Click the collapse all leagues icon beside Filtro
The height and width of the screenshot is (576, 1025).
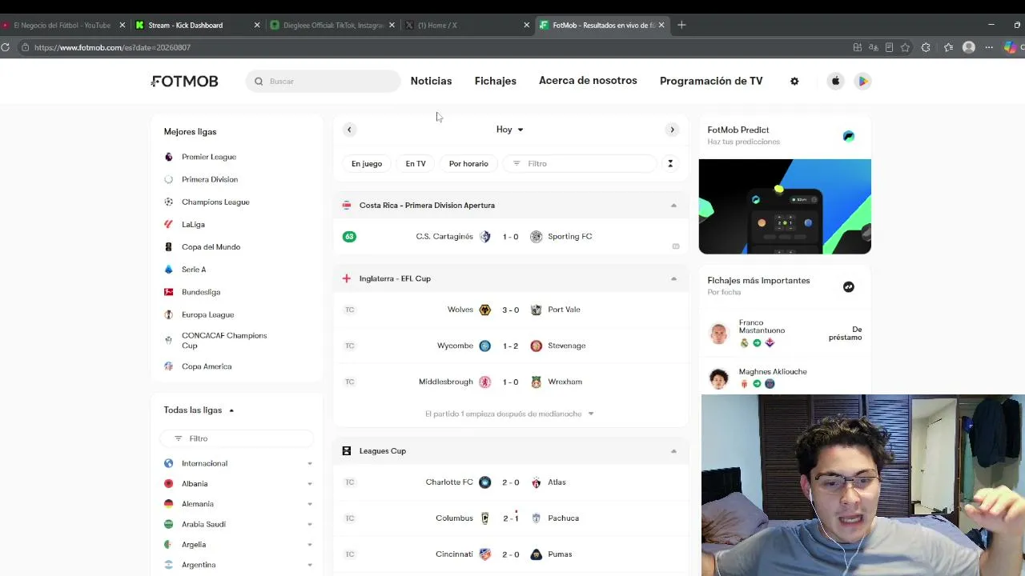pos(670,163)
